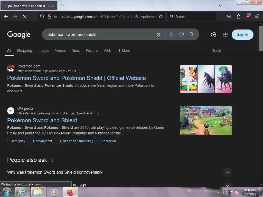Bookmark this page with the star icon
The height and width of the screenshot is (197, 263).
[161, 17]
